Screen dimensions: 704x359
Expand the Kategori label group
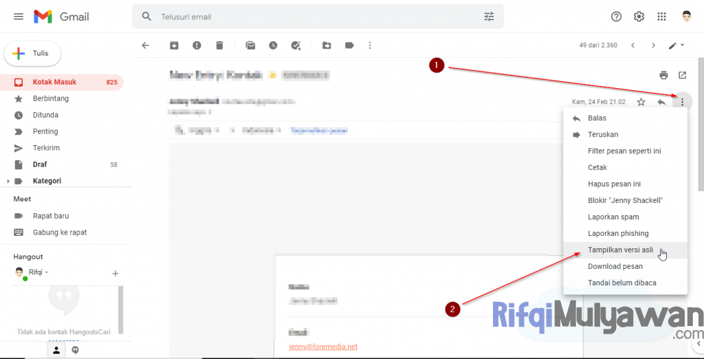[8, 181]
